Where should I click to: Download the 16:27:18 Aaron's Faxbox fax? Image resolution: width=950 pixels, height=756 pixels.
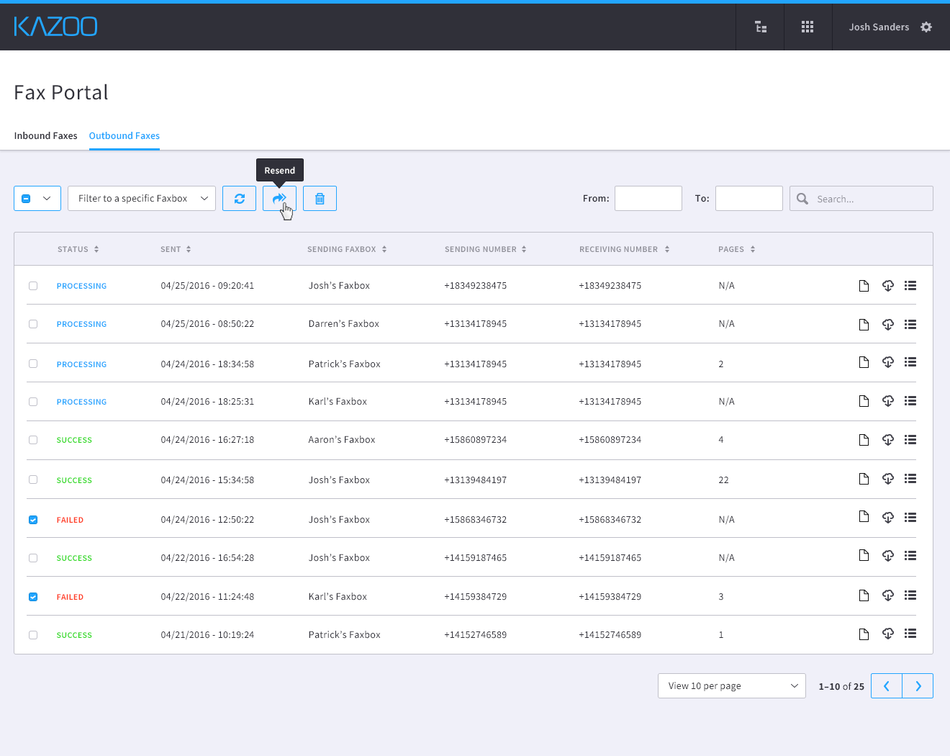pyautogui.click(x=887, y=440)
